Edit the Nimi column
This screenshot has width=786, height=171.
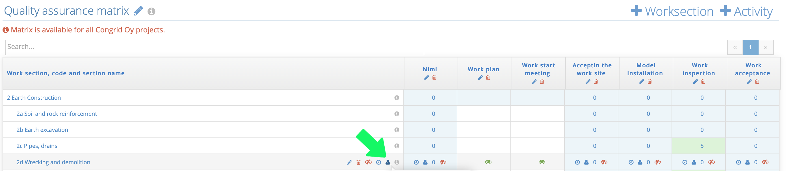point(426,77)
